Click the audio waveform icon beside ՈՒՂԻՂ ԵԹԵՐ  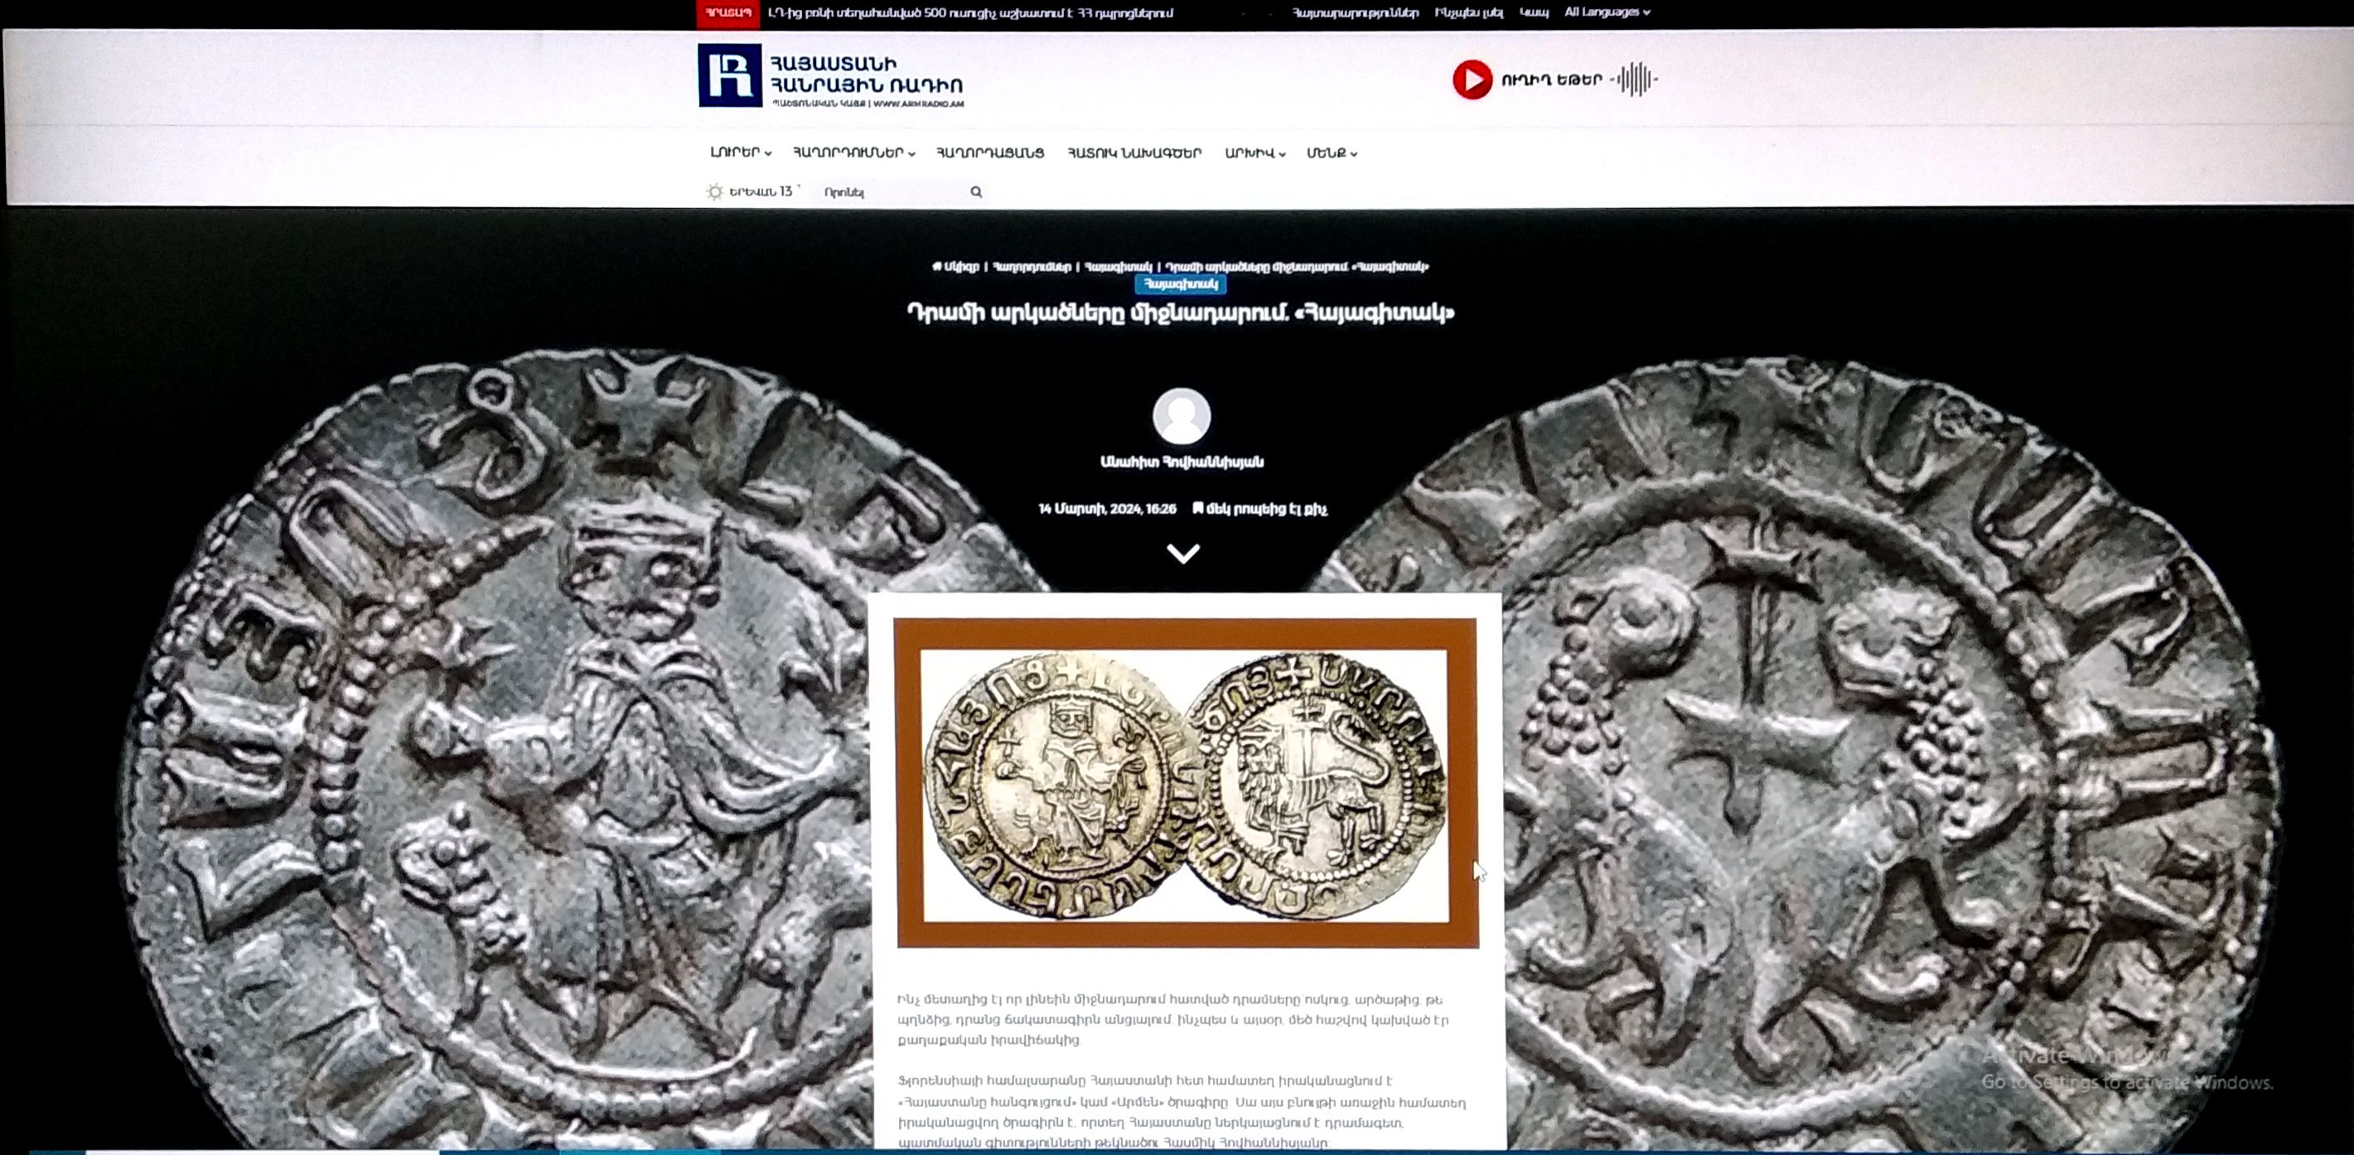[1635, 80]
